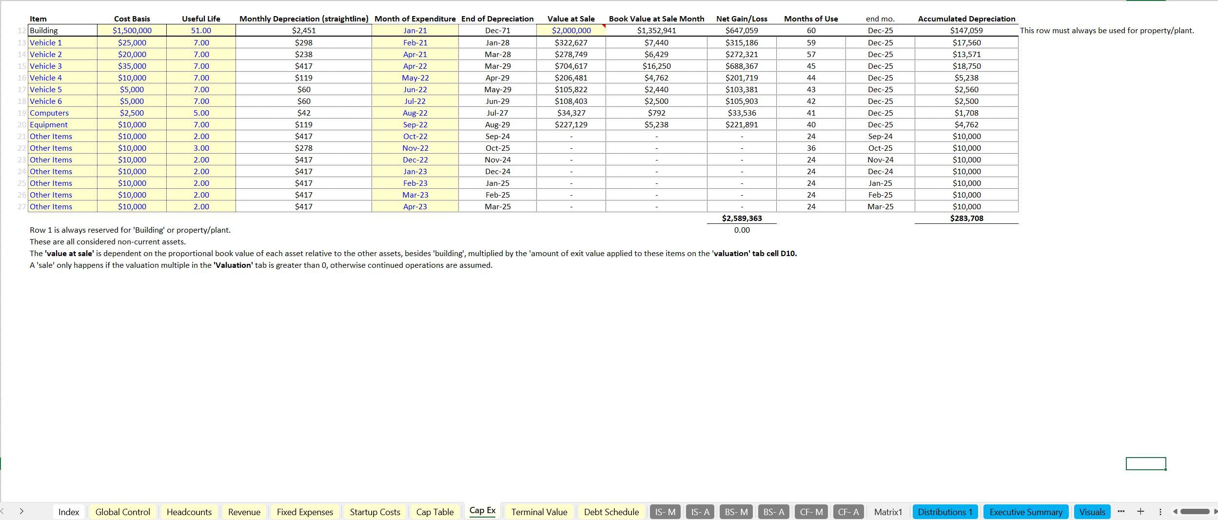Select Vehicle 5 value at sale $105,822
The height and width of the screenshot is (520, 1218).
point(571,89)
